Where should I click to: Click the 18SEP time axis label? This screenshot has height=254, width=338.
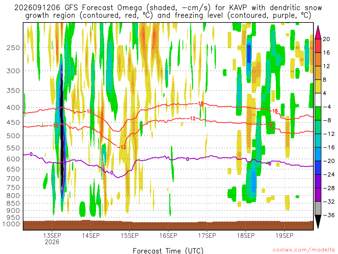click(x=246, y=235)
